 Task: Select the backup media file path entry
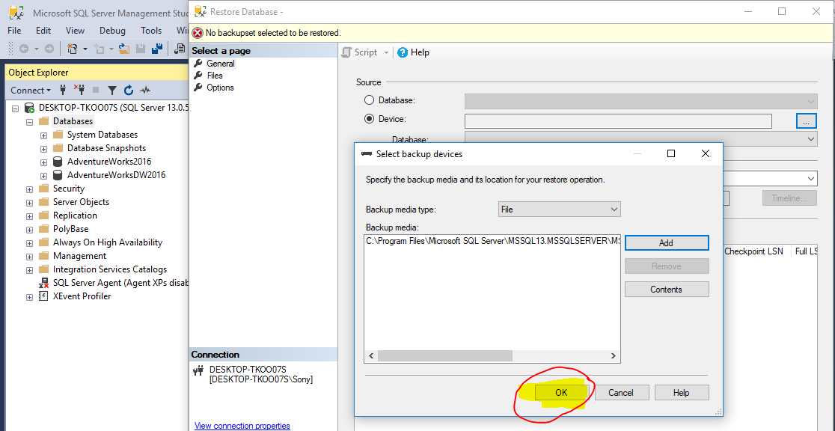492,241
